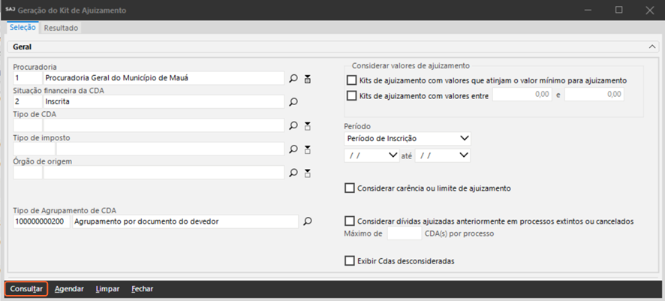Check Considerar carência ou limite de ajuizamento
The image size is (665, 301).
[350, 188]
